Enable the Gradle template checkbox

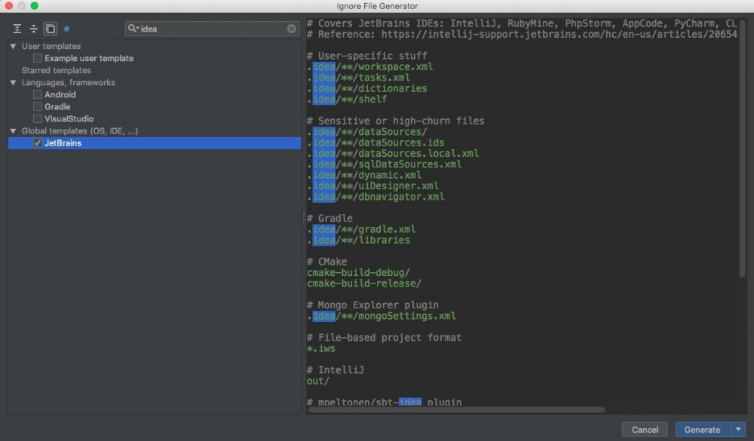click(37, 106)
